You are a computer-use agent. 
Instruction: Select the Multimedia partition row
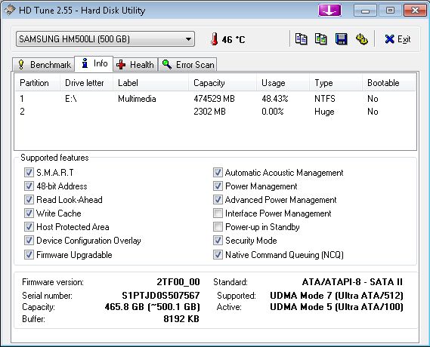click(x=215, y=99)
